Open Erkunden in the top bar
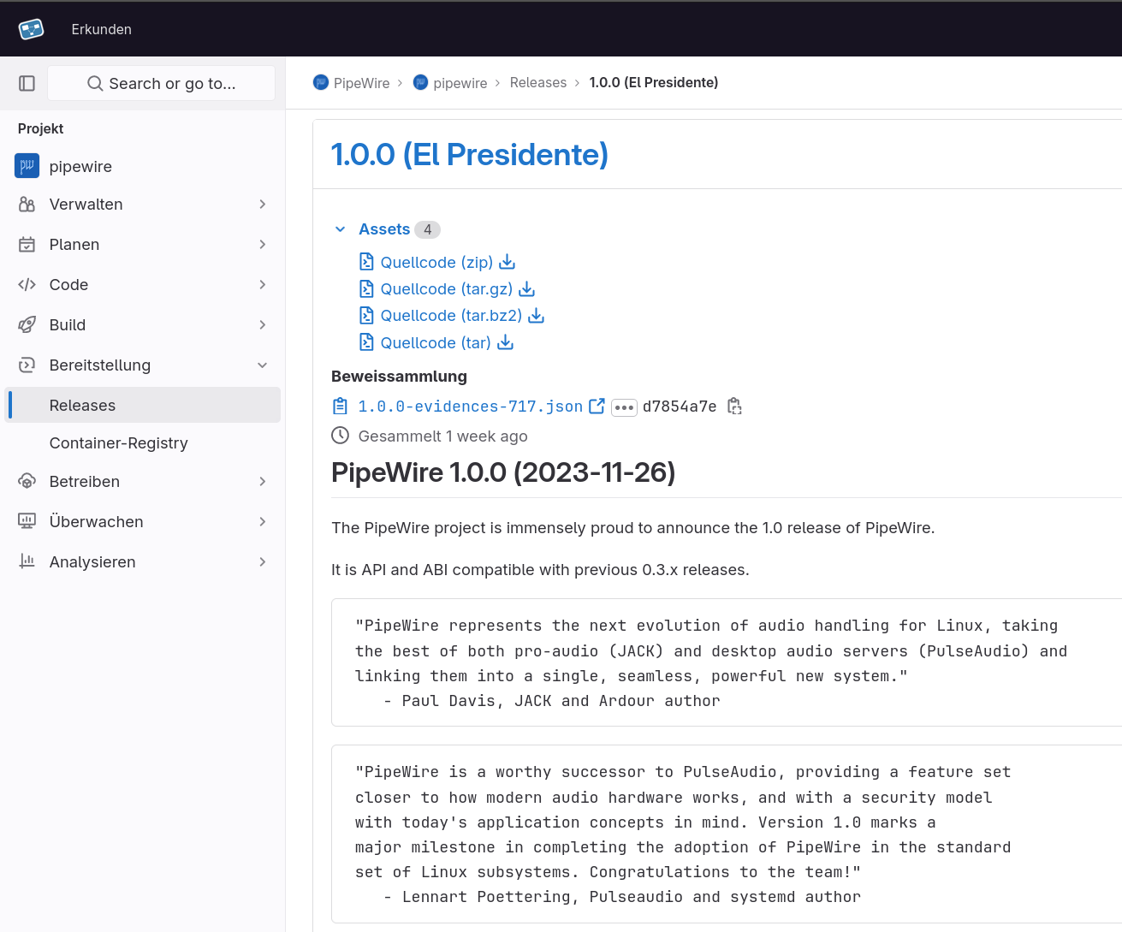The width and height of the screenshot is (1122, 932). 101,29
